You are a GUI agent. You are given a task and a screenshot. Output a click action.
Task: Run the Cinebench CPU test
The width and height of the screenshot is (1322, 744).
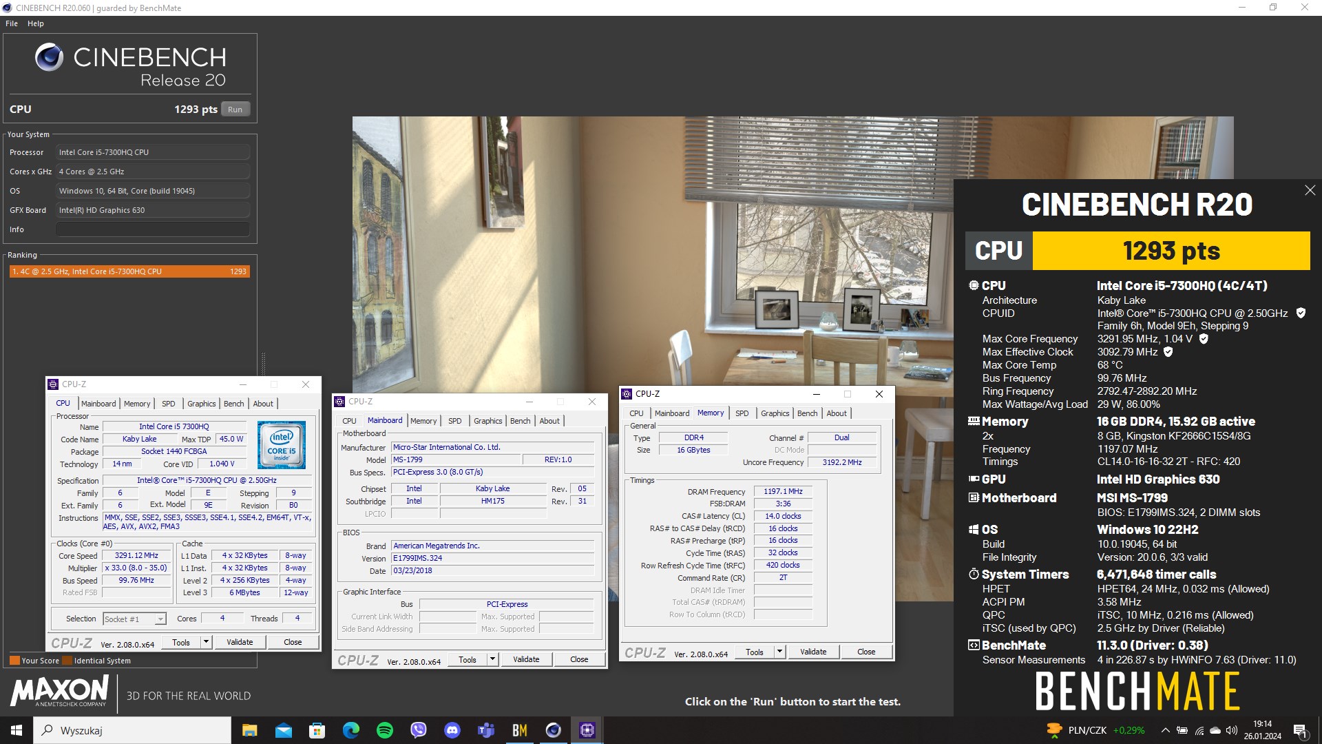(x=235, y=110)
